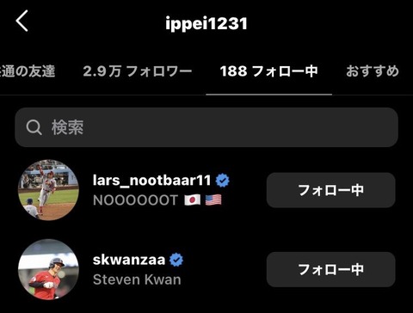Toggle フォロー中 for skwanzaa
This screenshot has width=413, height=313.
coord(331,269)
